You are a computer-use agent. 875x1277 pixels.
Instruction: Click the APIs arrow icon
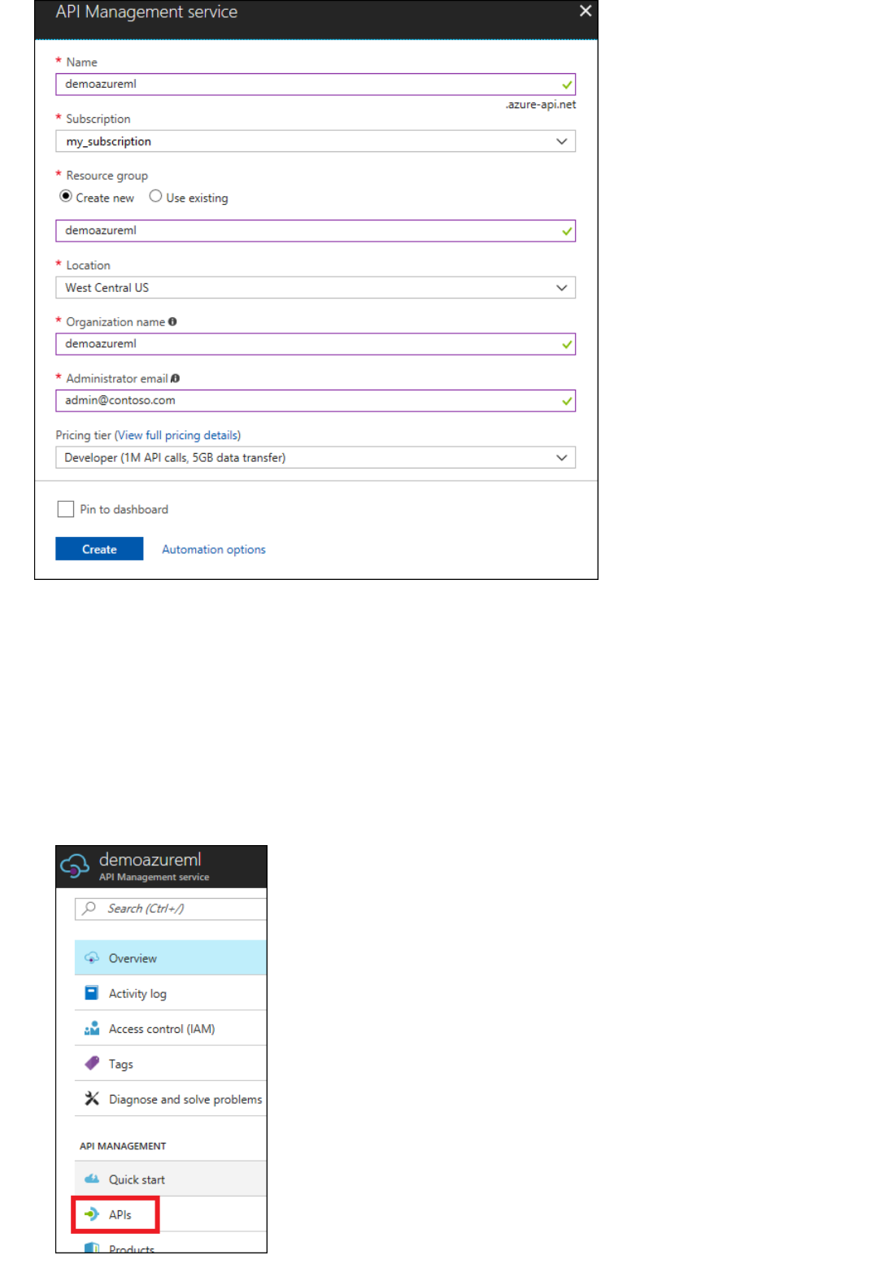pyautogui.click(x=92, y=1214)
